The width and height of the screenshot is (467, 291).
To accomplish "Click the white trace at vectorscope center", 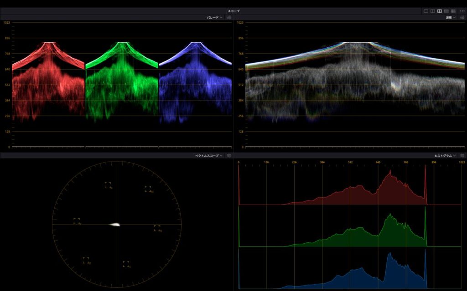I will tap(115, 225).
